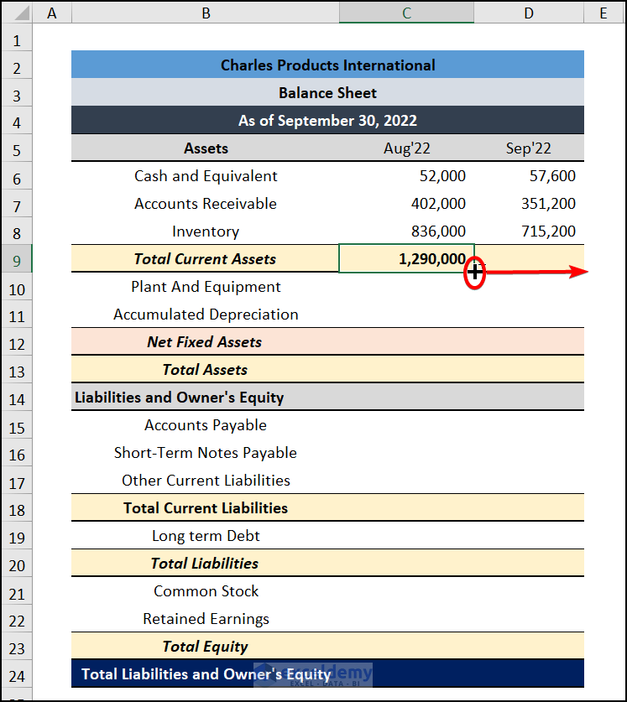Click the Total Equity label

(206, 647)
